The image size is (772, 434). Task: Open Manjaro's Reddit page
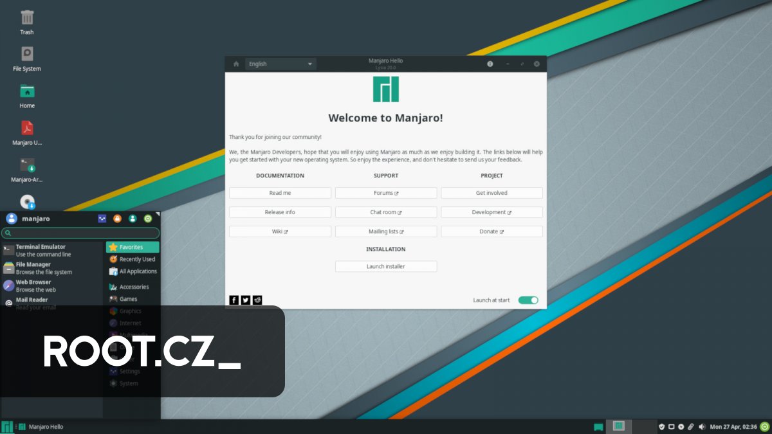(257, 300)
